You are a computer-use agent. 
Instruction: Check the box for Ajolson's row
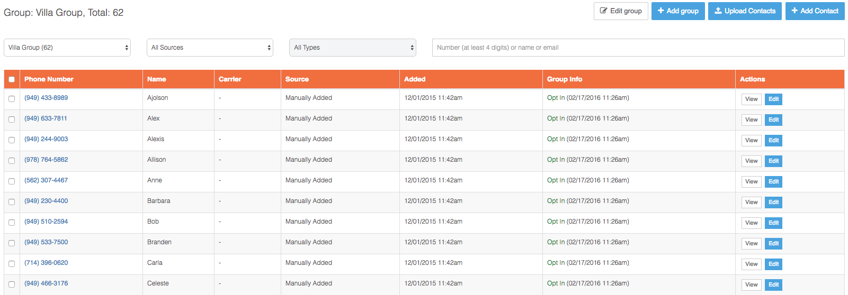click(12, 99)
